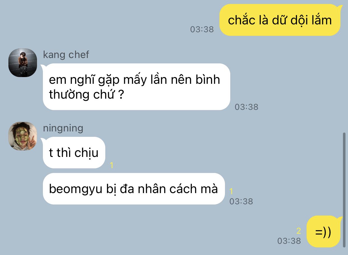Click the message 'beomgyu bị đa nhân cách mà'
Screen dimensions: 348x255
(x=134, y=189)
